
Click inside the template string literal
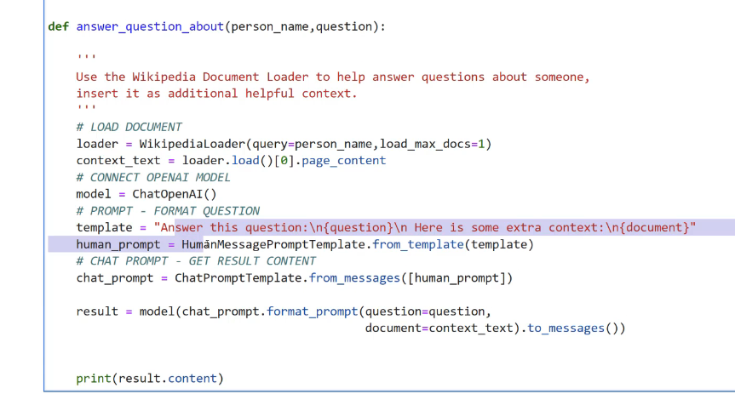pos(426,227)
